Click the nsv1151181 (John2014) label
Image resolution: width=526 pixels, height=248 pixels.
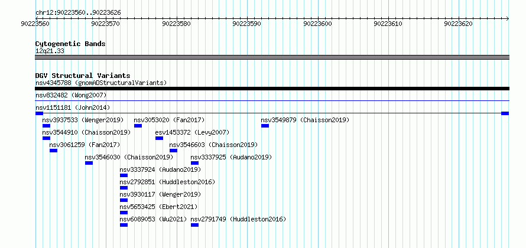[x=73, y=107]
